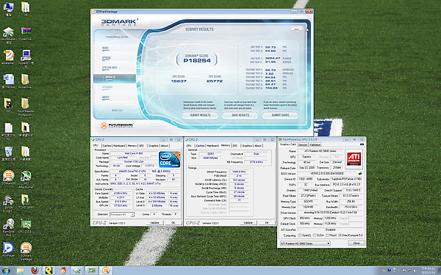Open the Caches tab in left CPU-Z

(107, 146)
